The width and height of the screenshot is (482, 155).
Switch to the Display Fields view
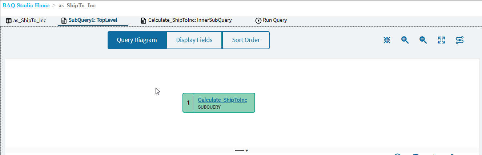[x=194, y=40]
